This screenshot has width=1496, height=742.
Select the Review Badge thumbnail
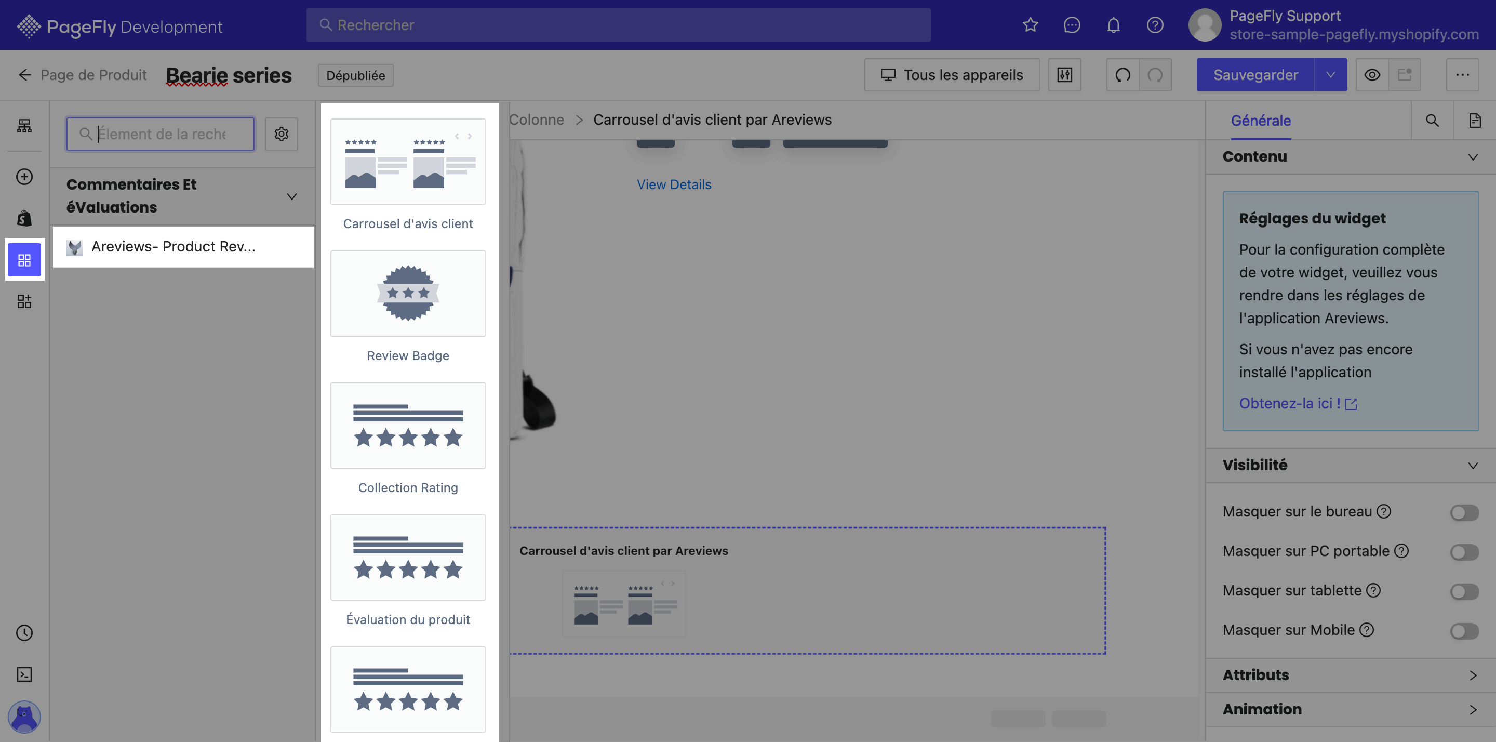[x=408, y=294]
